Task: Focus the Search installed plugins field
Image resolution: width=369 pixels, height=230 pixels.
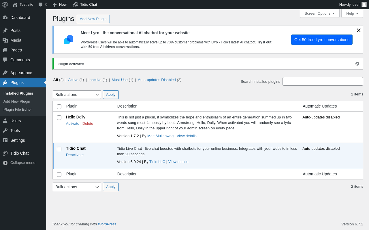Action: point(323,81)
